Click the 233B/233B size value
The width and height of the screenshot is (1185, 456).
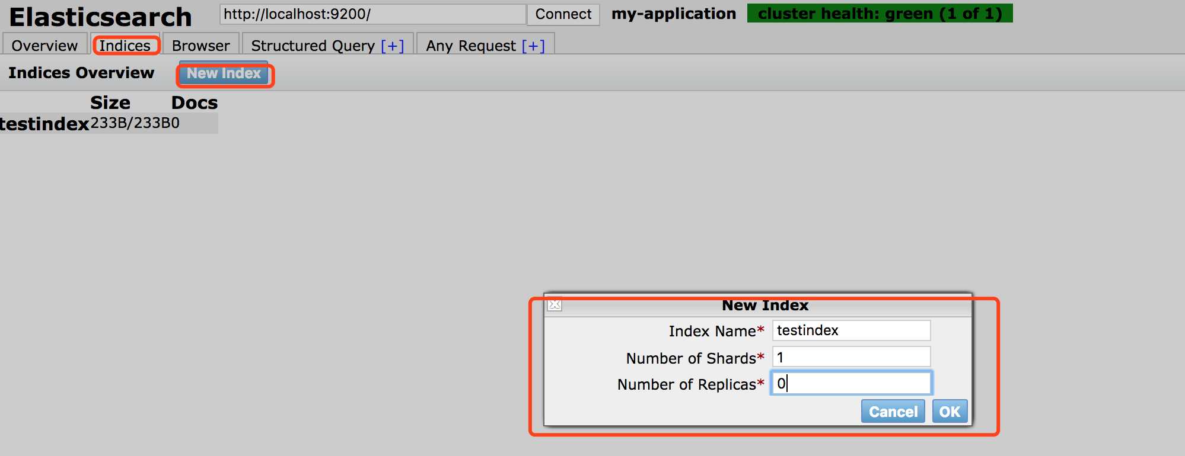pos(130,123)
